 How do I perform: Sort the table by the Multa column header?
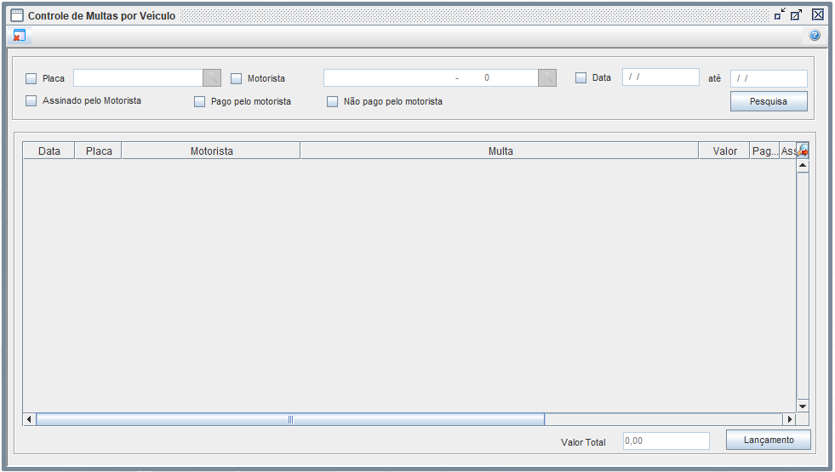coord(500,151)
